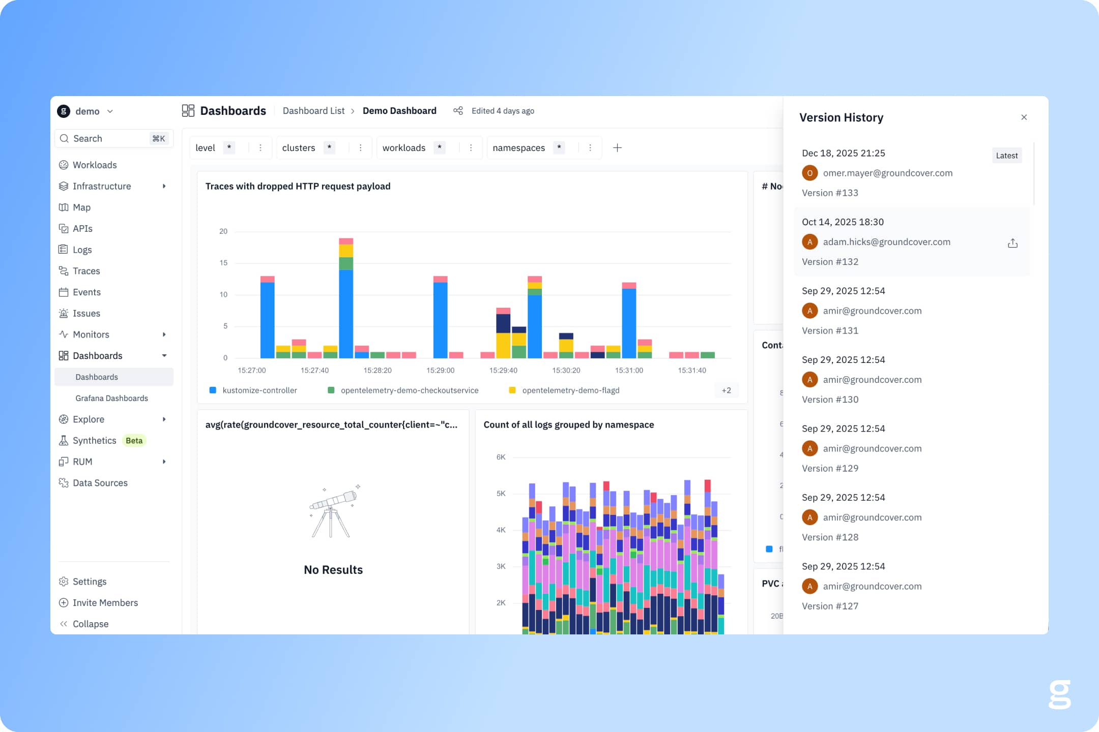1099x732 pixels.
Task: Go to the Traces section
Action: (86, 271)
